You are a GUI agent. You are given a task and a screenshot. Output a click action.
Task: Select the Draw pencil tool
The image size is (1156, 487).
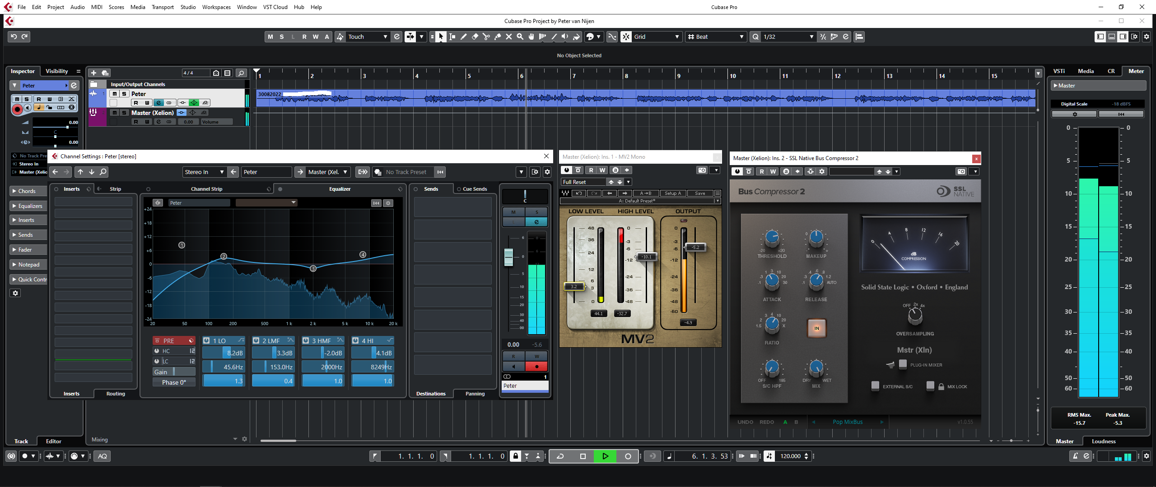[463, 37]
